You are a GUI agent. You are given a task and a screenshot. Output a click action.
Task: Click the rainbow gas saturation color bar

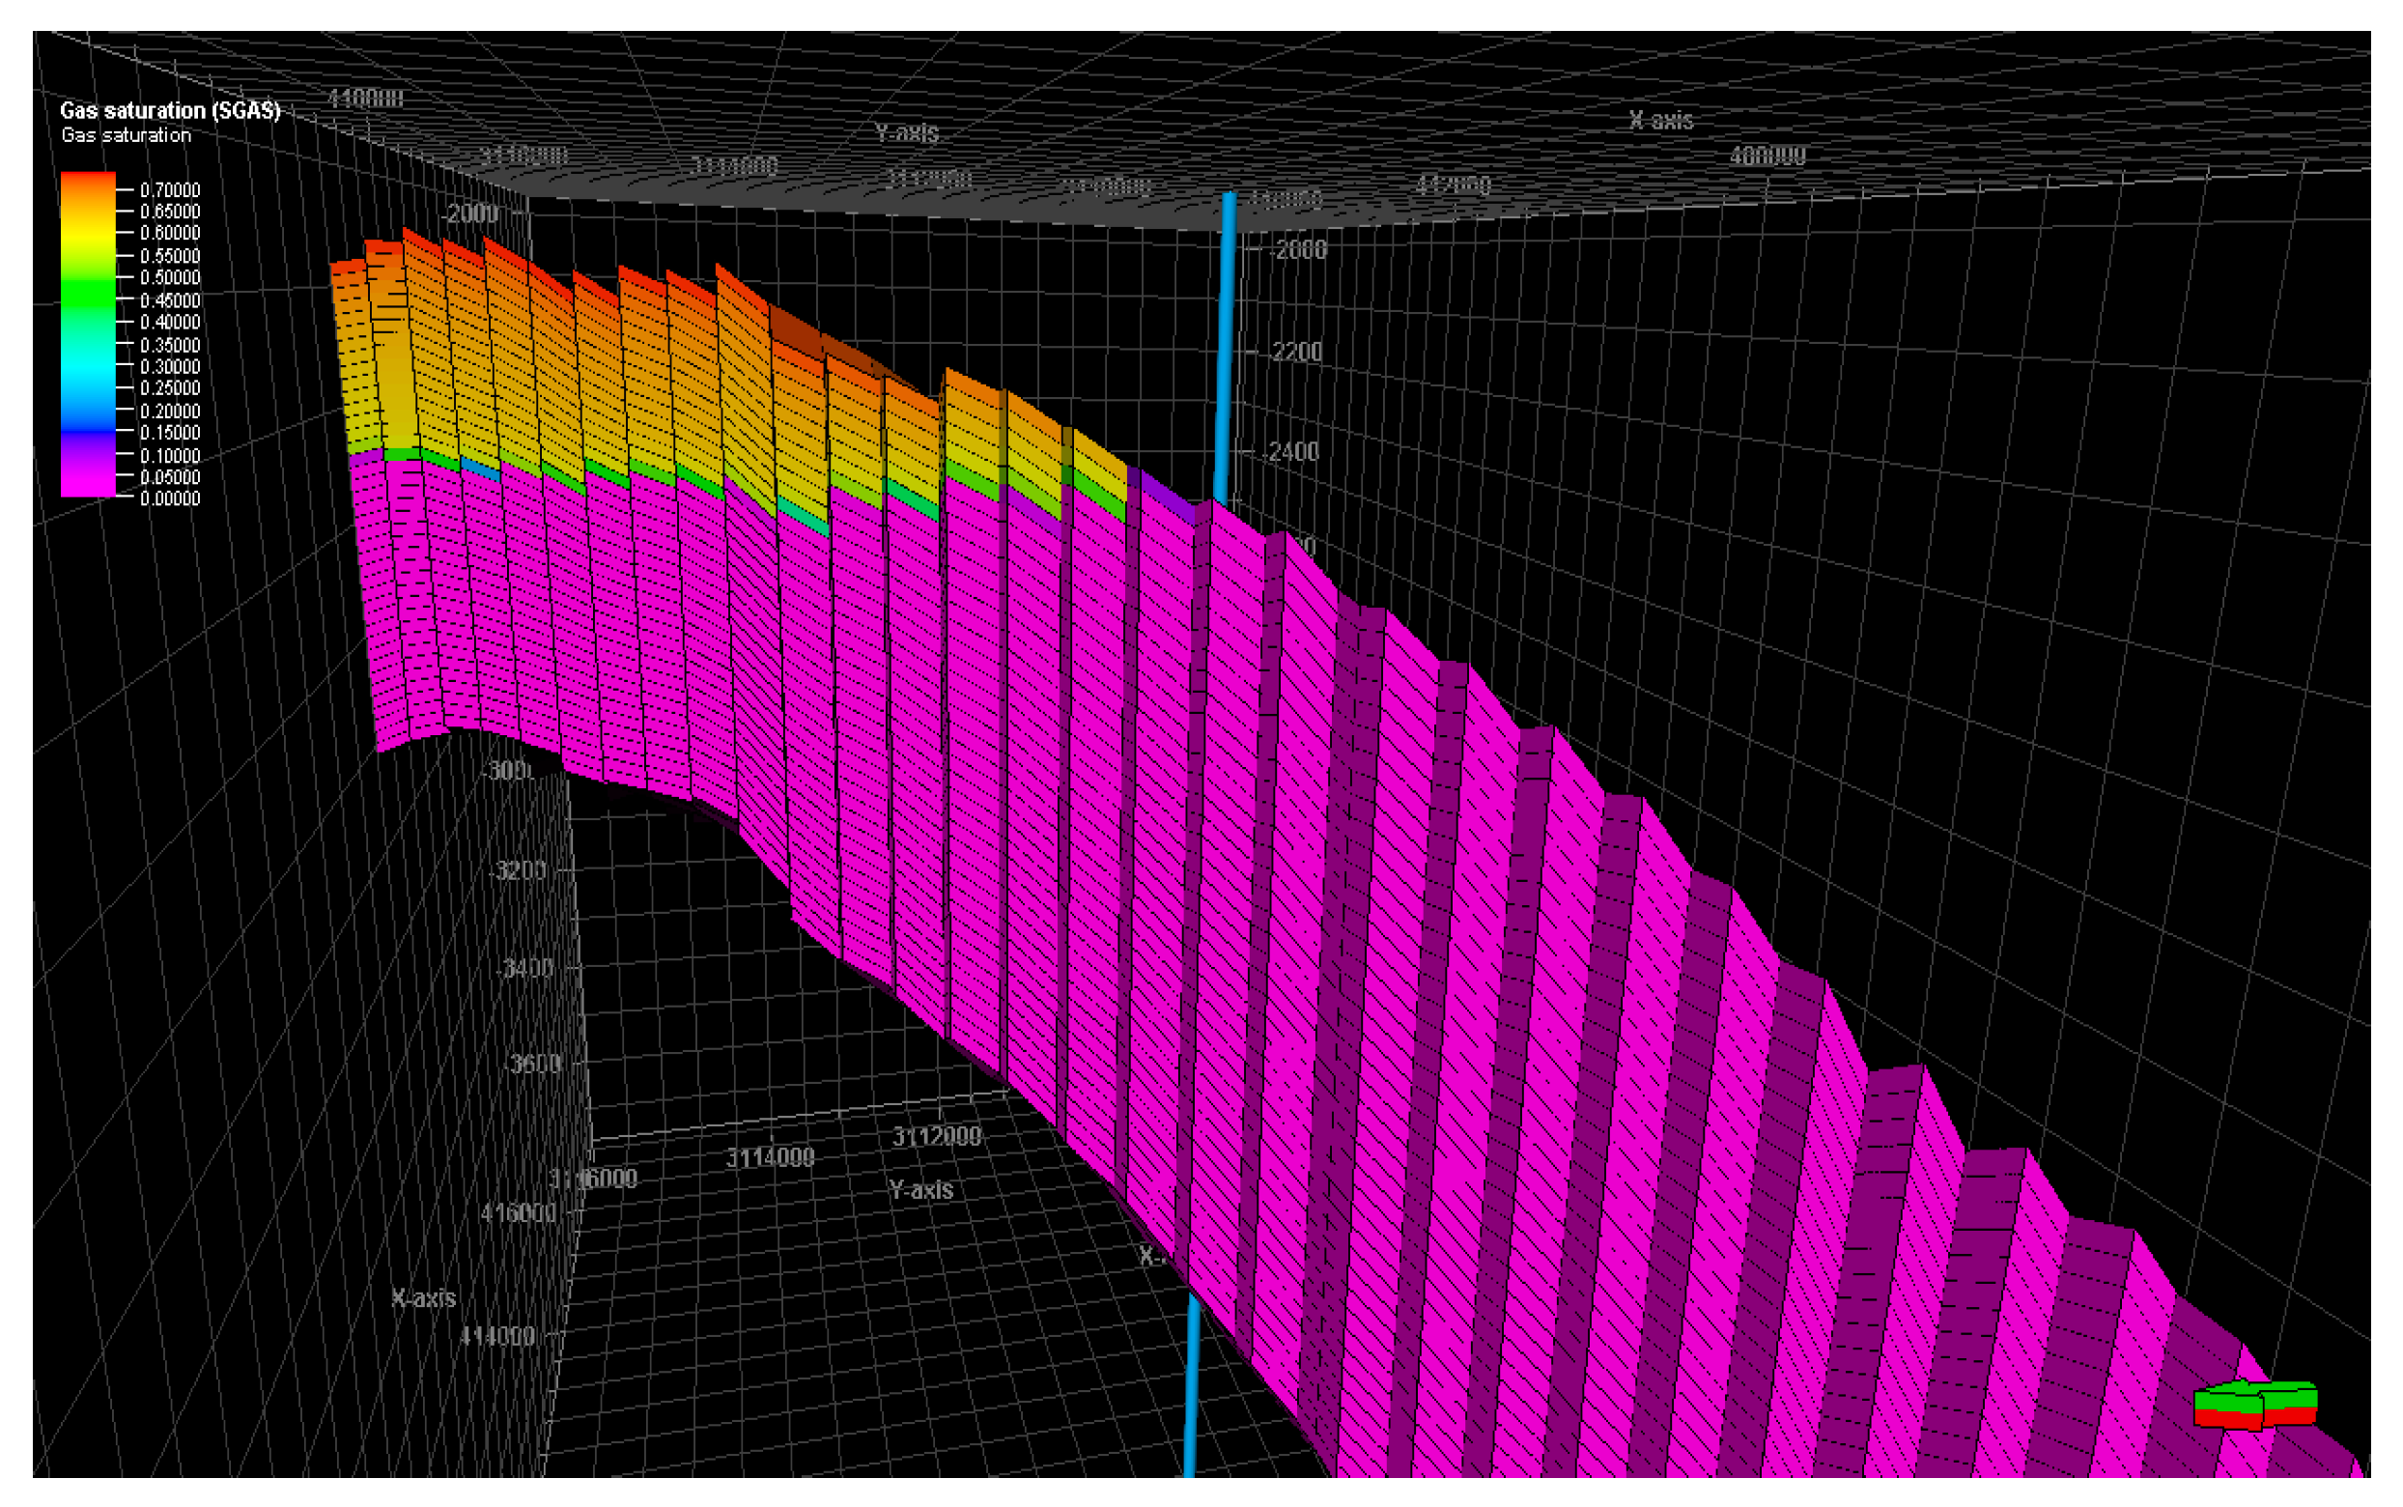88,334
